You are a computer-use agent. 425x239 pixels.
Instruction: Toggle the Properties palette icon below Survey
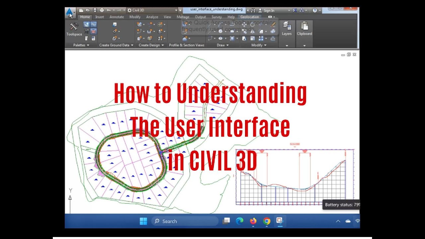[x=86, y=39]
